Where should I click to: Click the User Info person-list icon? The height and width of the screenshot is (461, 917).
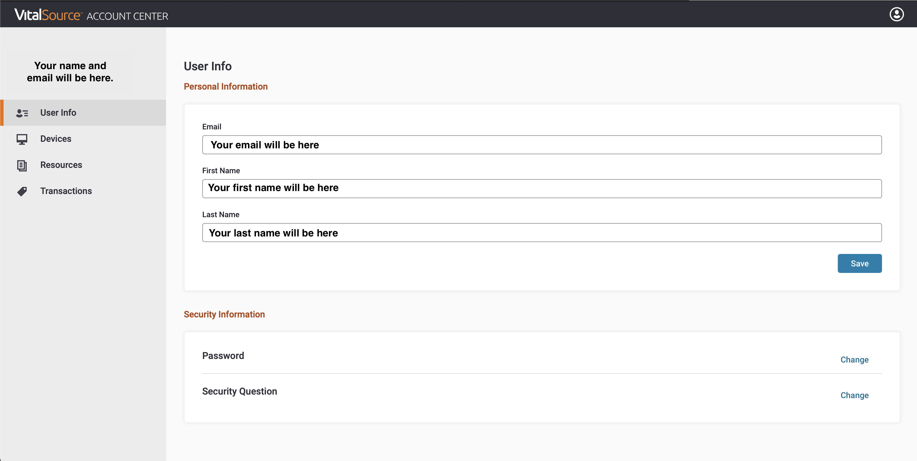22,113
